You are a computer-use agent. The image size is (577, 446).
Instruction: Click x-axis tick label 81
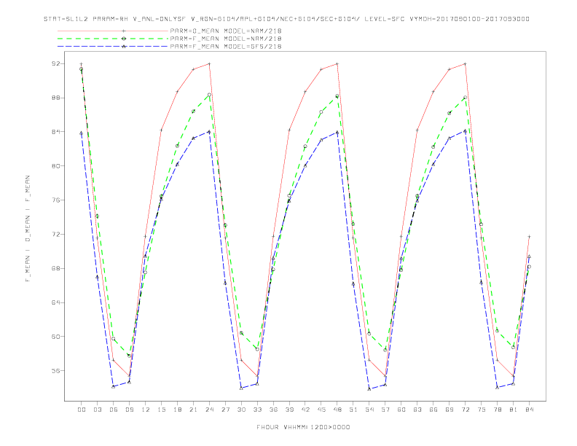(x=514, y=410)
